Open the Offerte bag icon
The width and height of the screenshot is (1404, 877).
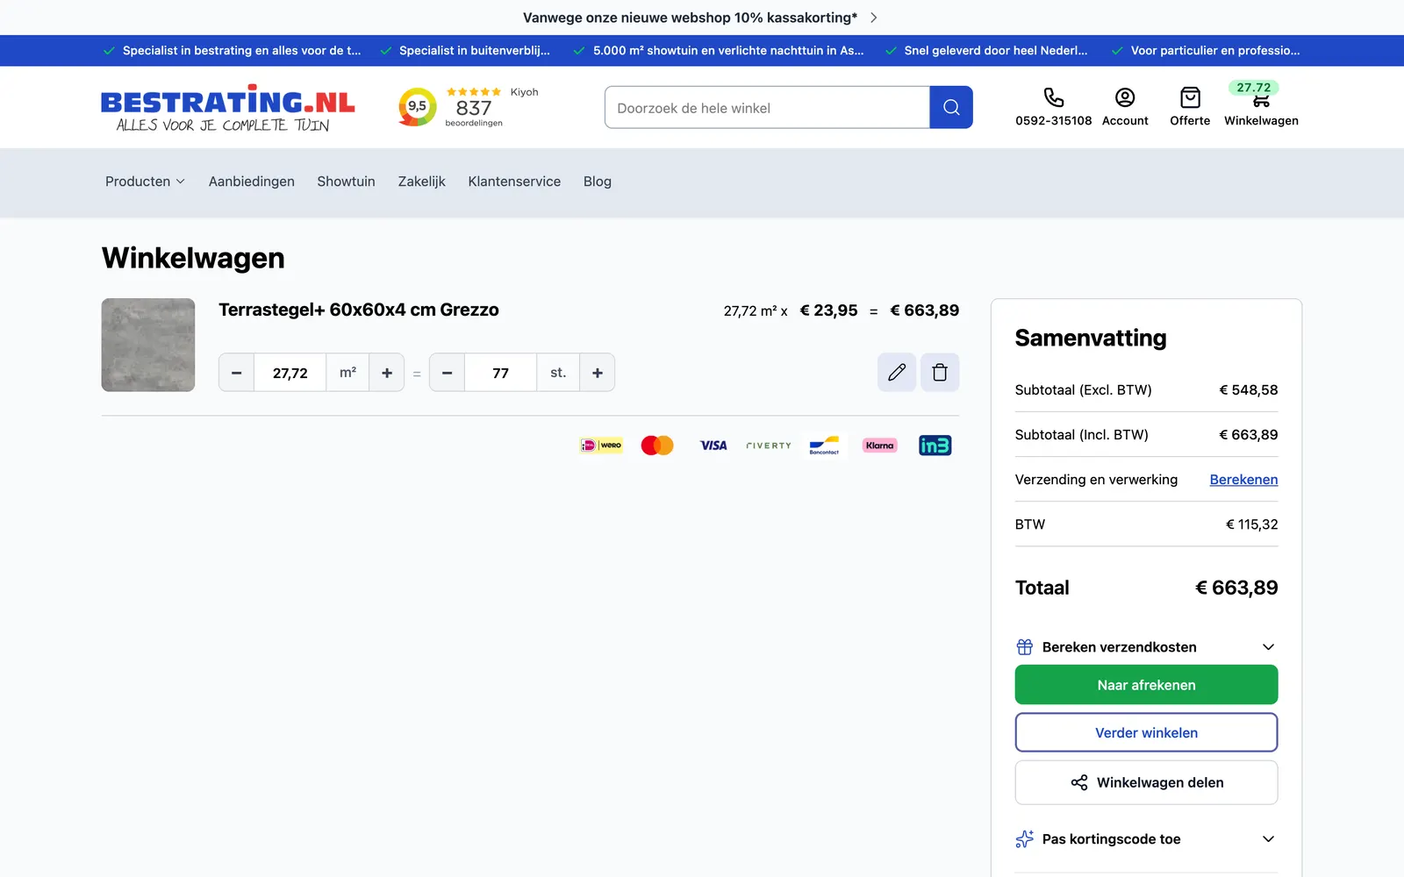tap(1190, 97)
